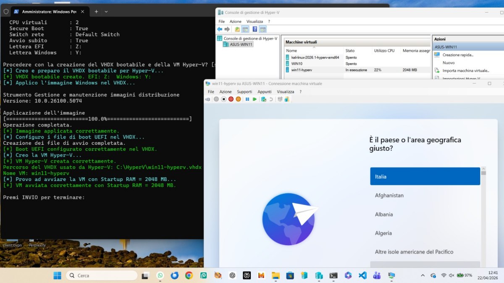Click the green resume icon in connection toolbar
504x283 pixels.
(255, 99)
